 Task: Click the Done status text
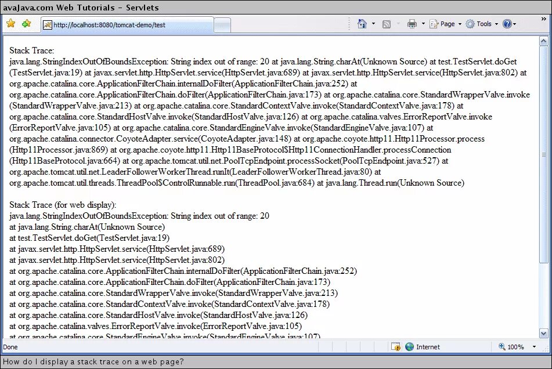coord(10,347)
